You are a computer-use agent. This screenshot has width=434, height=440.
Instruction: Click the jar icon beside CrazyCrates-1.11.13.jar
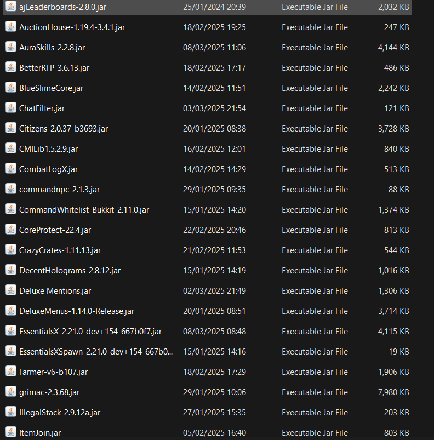click(x=11, y=250)
